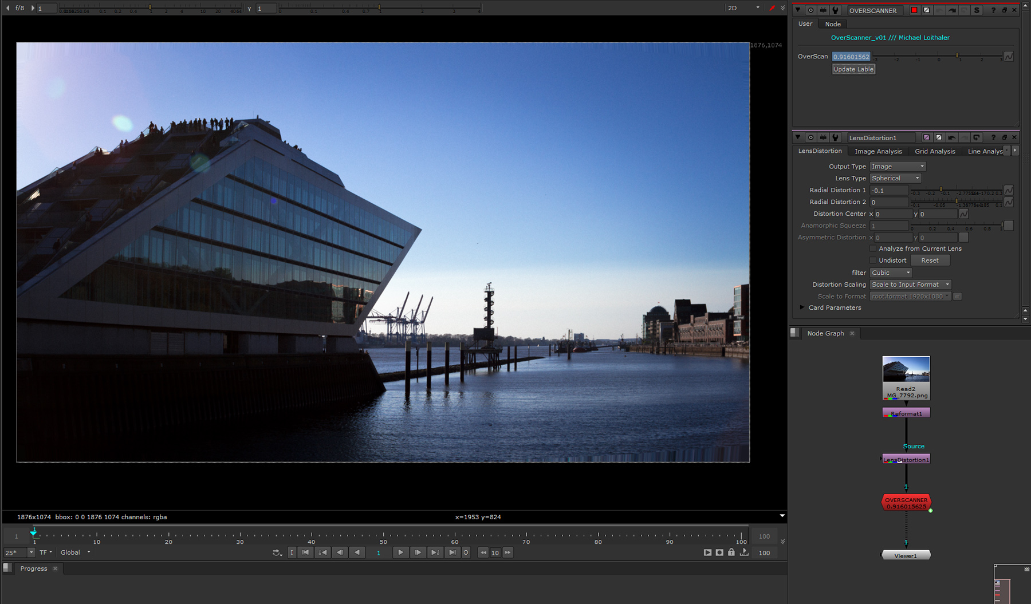This screenshot has width=1031, height=604.
Task: Open the Node tab in OVERSCANNER
Action: pyautogui.click(x=833, y=24)
